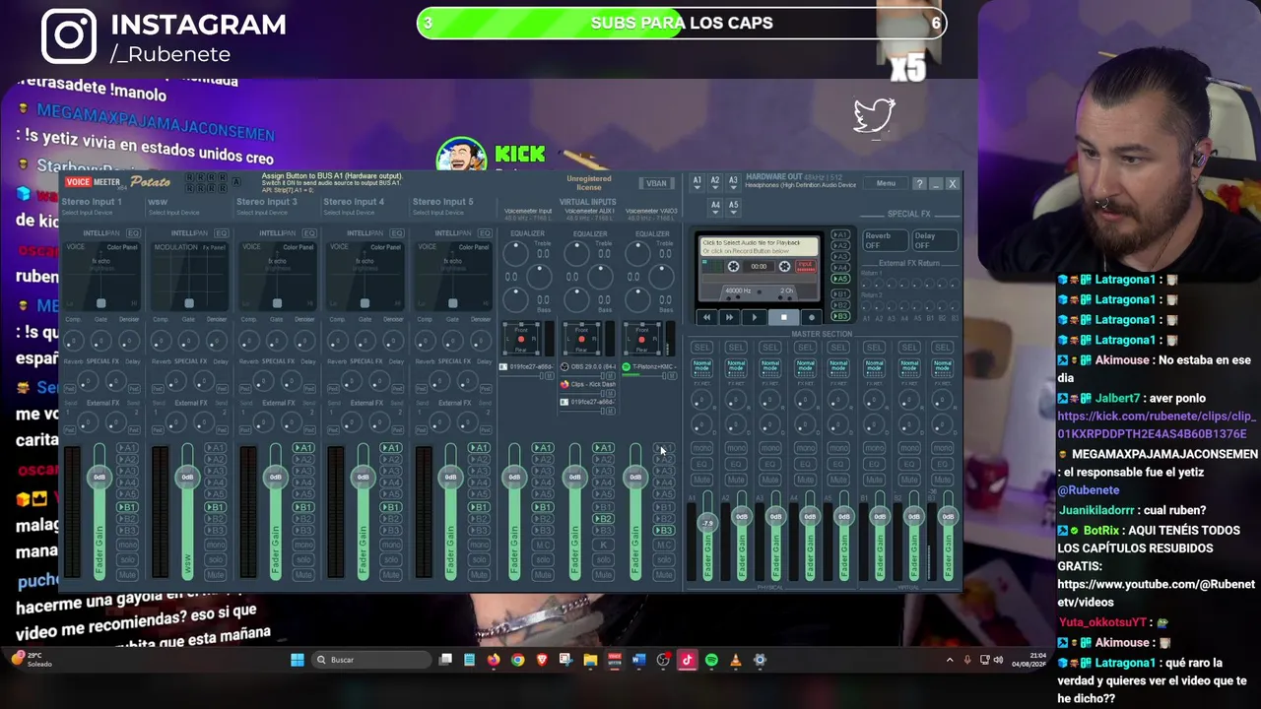Toggle mono on the Stereo Input 3 strip
The height and width of the screenshot is (709, 1261).
click(302, 545)
